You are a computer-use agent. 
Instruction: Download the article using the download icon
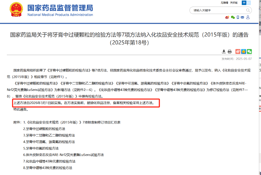[x=224, y=51]
